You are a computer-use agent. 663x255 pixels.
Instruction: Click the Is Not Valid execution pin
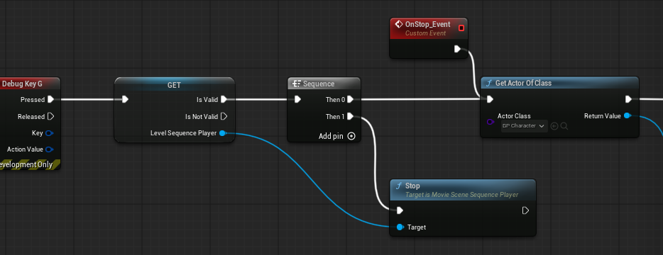coord(224,117)
